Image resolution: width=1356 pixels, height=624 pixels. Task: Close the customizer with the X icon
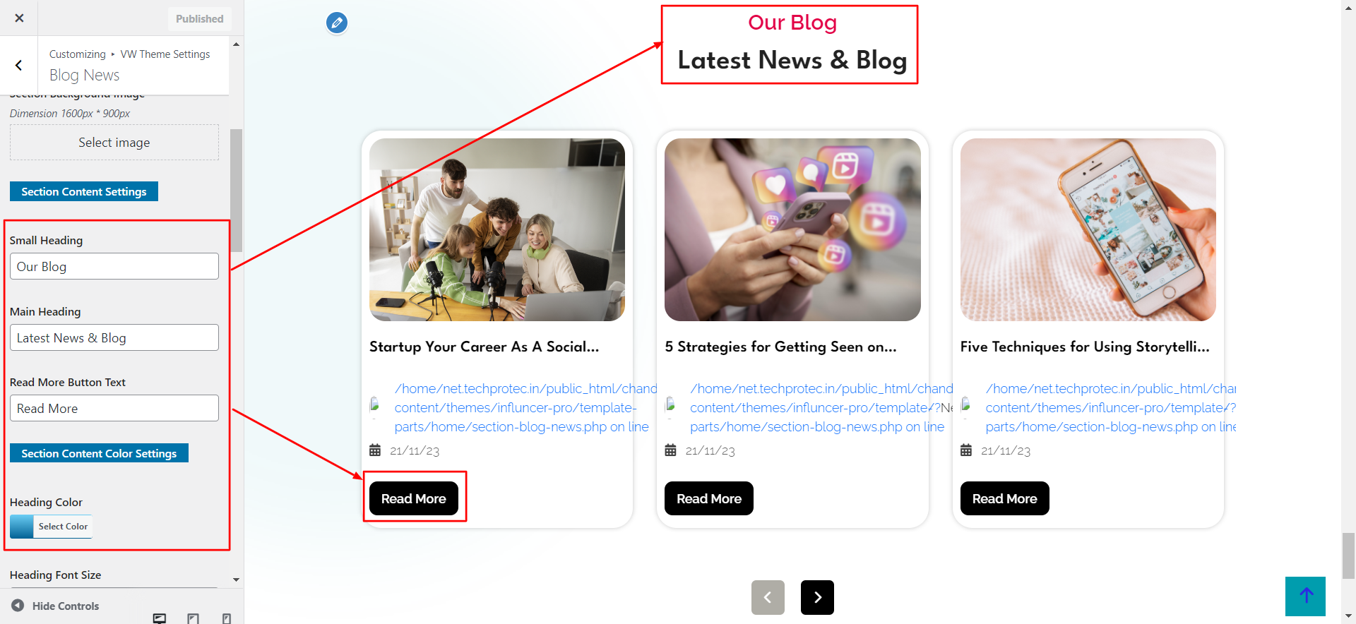(x=19, y=18)
